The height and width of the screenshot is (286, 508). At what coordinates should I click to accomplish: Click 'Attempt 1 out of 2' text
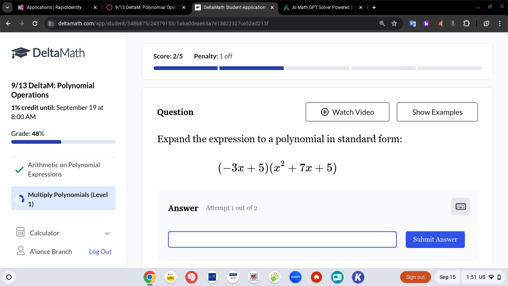(231, 208)
